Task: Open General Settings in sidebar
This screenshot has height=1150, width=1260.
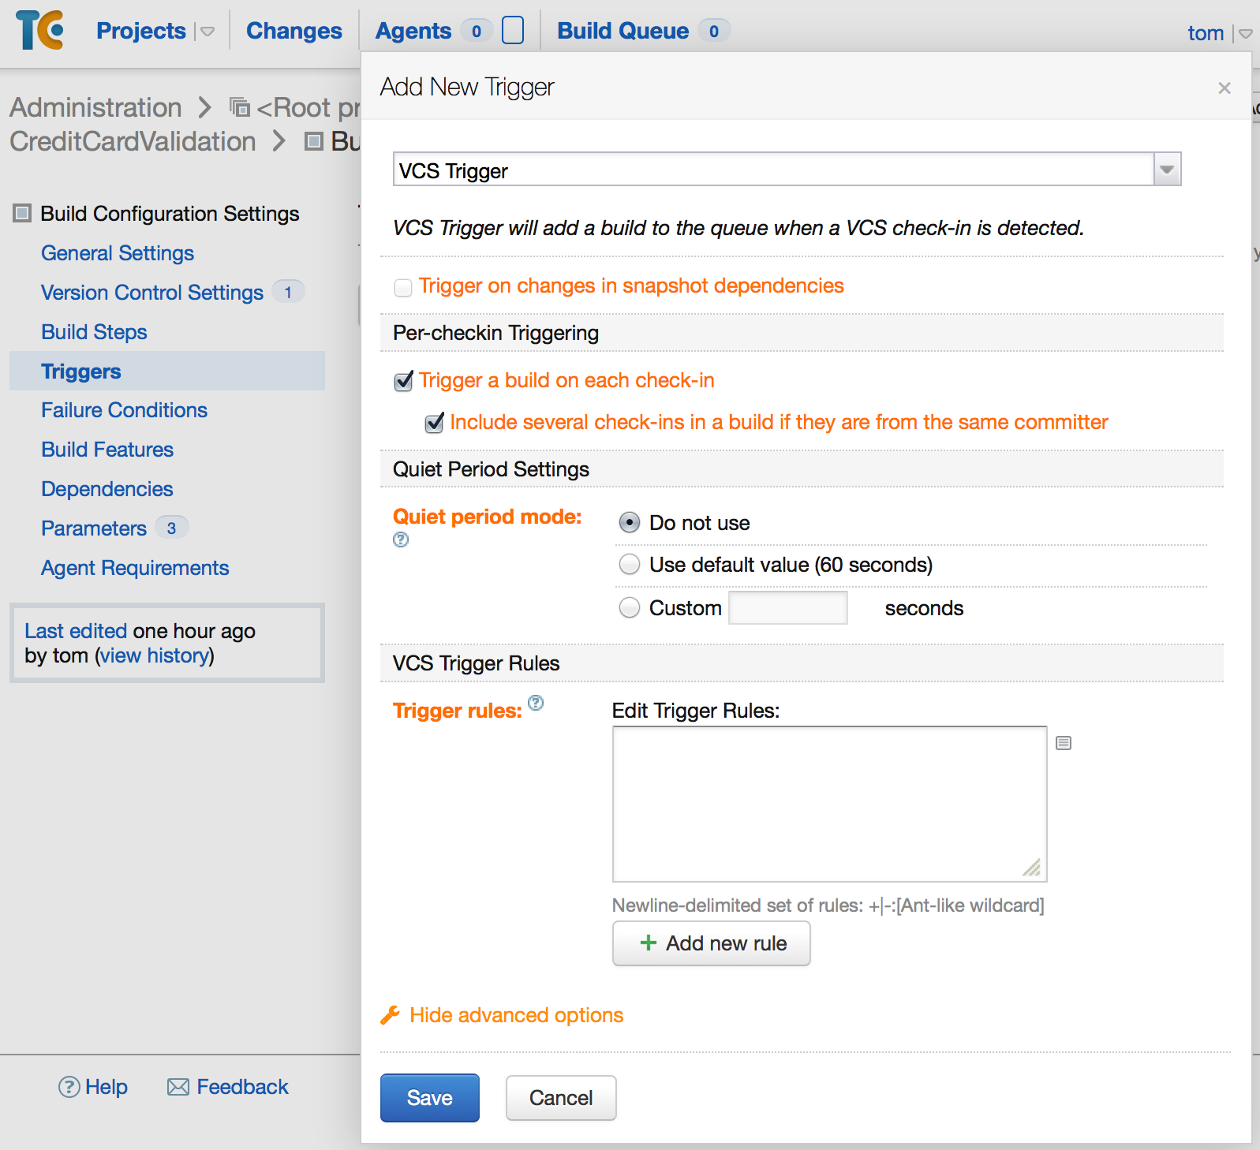Action: pyautogui.click(x=118, y=253)
